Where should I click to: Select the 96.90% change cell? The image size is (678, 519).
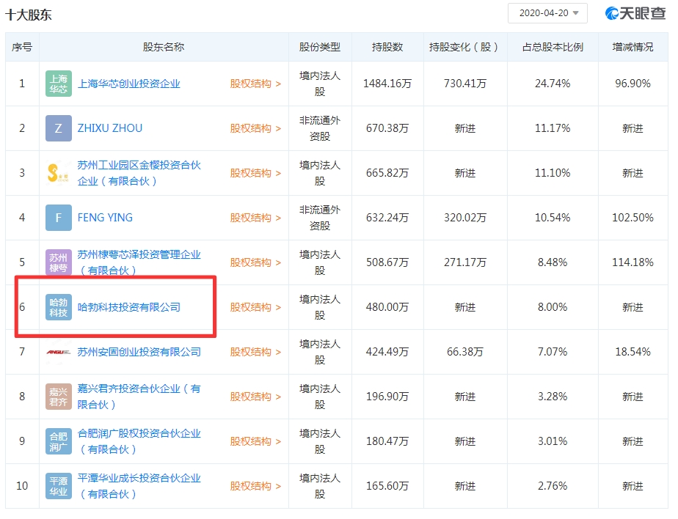[633, 84]
